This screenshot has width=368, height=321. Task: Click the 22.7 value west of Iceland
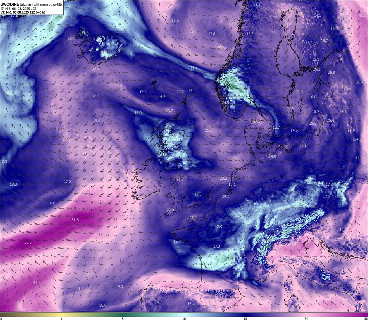click(71, 39)
